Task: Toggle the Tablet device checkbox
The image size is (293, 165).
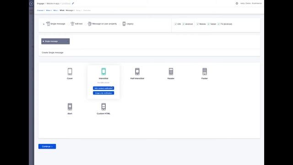Action: [x=208, y=24]
